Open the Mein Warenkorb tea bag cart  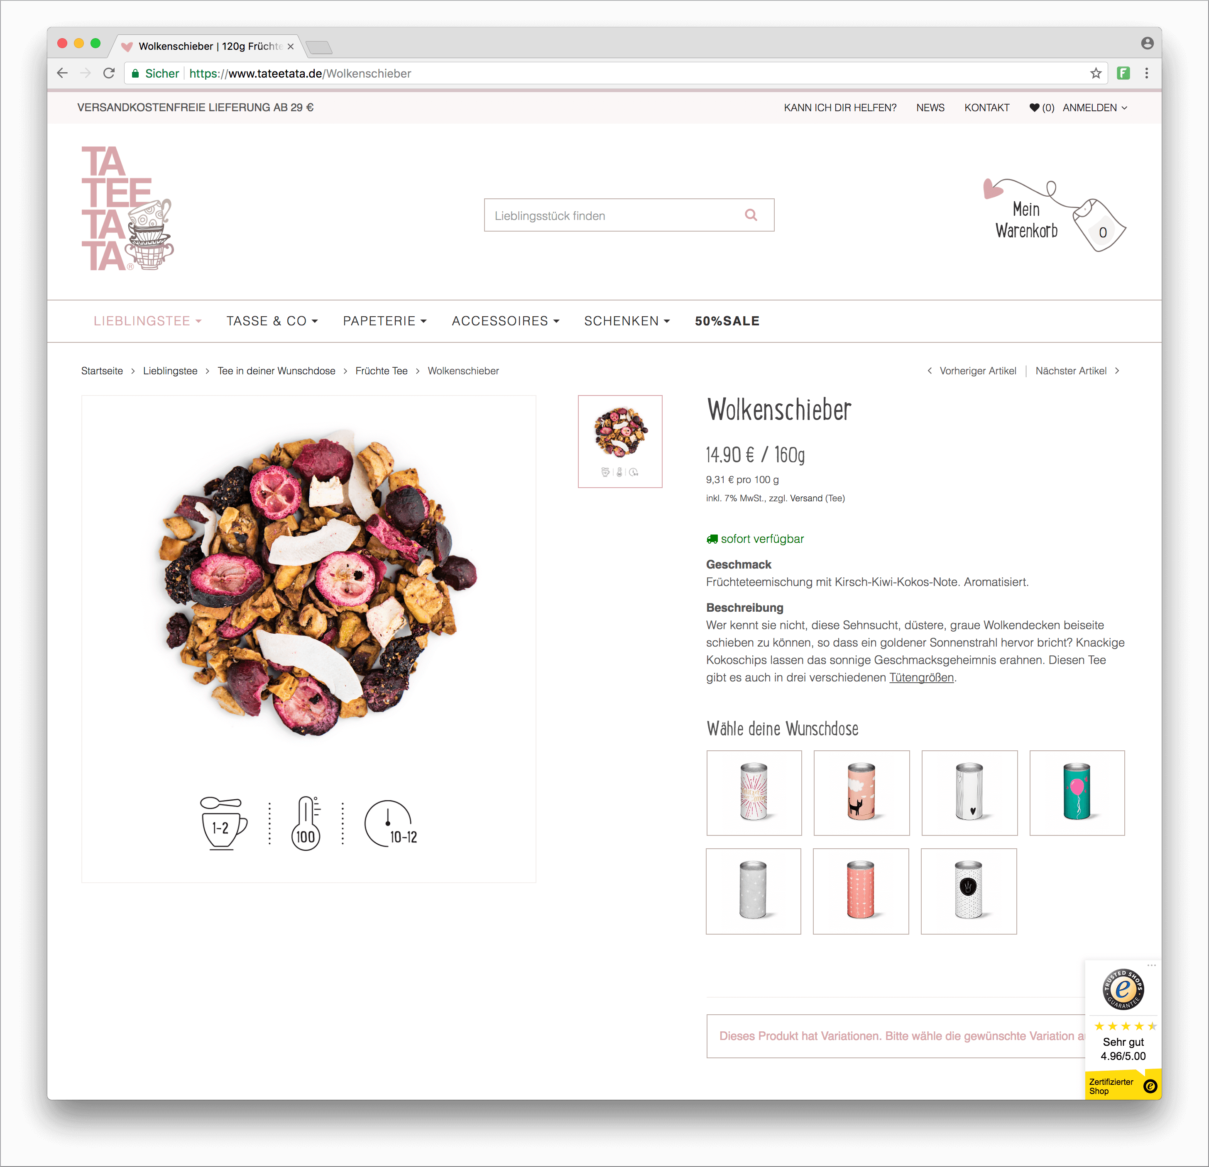pos(1055,216)
